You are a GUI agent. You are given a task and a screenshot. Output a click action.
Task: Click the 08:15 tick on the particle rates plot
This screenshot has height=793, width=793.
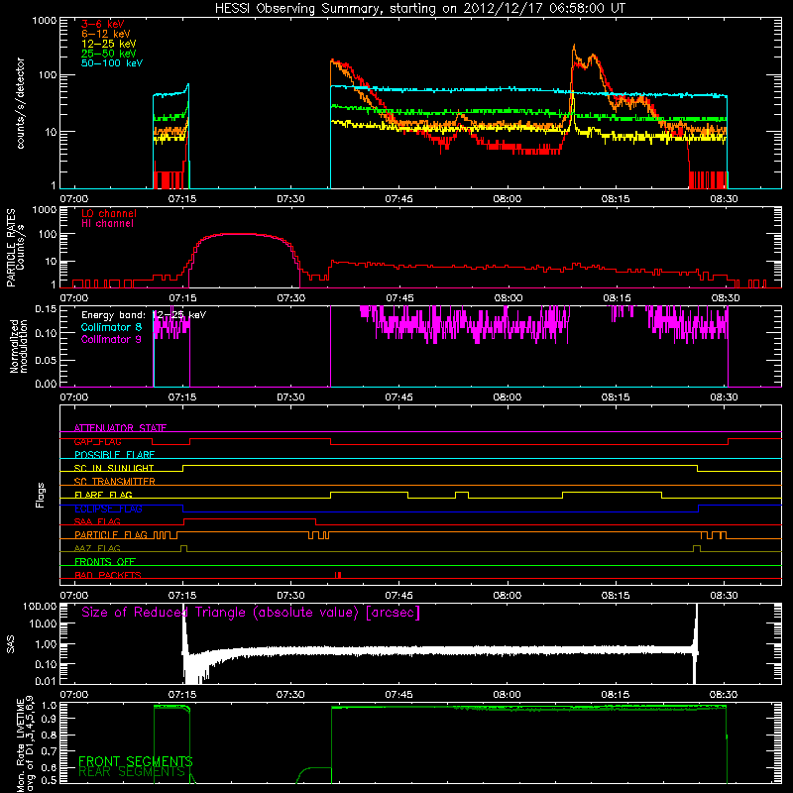[617, 298]
